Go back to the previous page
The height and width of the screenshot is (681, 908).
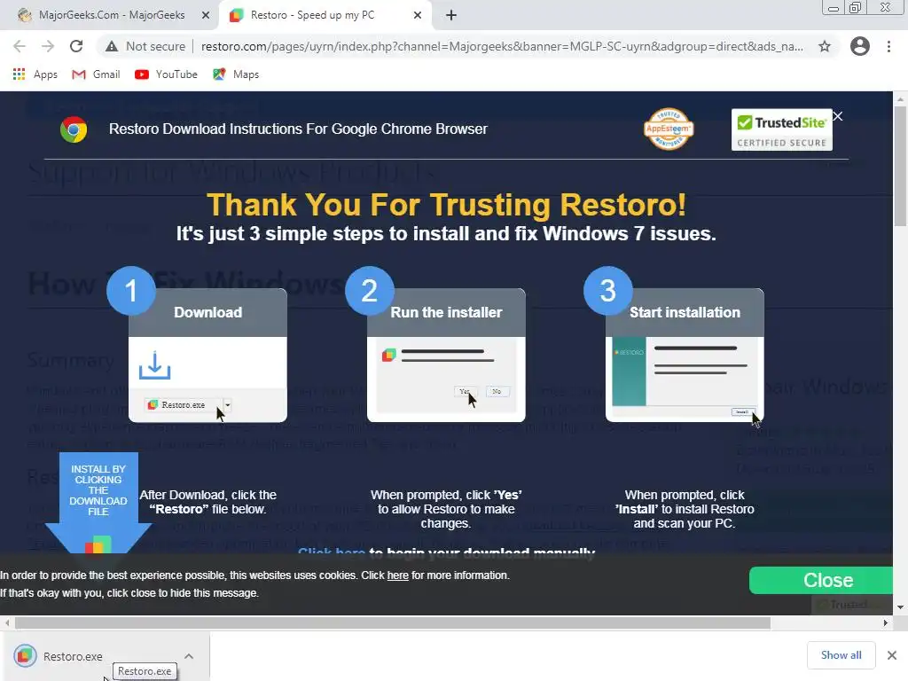[20, 46]
